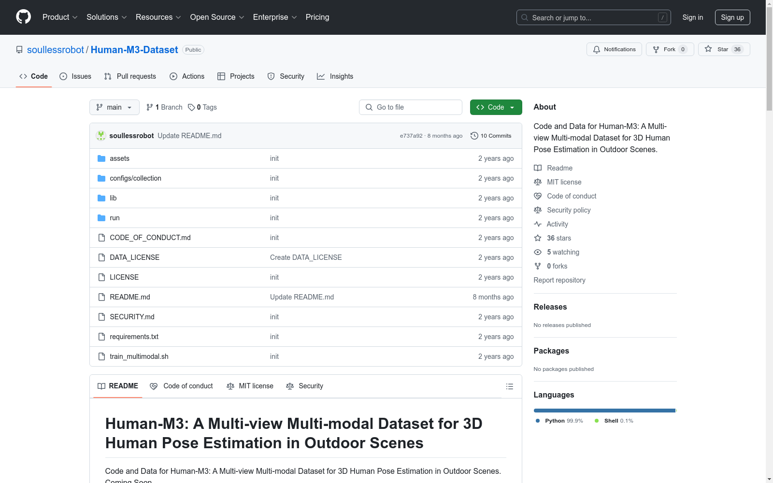Expand the Product menu

(60, 17)
